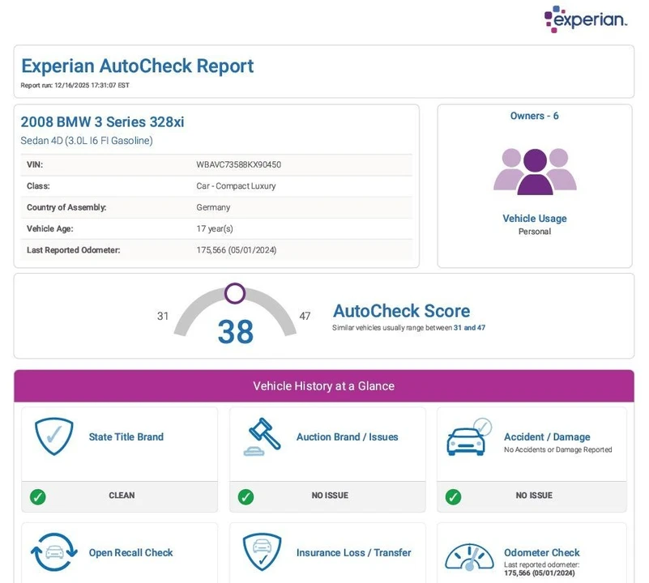649x583 pixels.
Task: Click the Vehicle History at a Glance banner
Action: 323,386
